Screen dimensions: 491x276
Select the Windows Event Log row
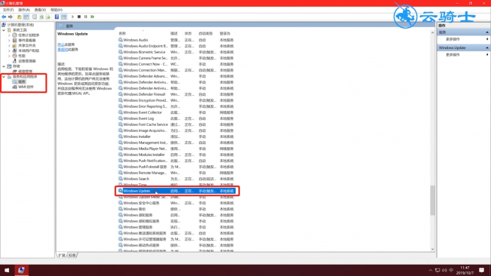click(177, 118)
